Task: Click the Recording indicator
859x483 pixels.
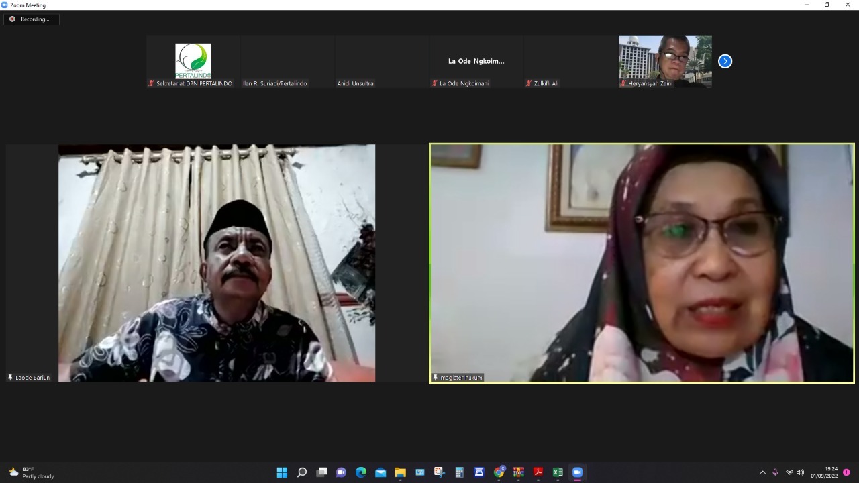Action: 31,19
